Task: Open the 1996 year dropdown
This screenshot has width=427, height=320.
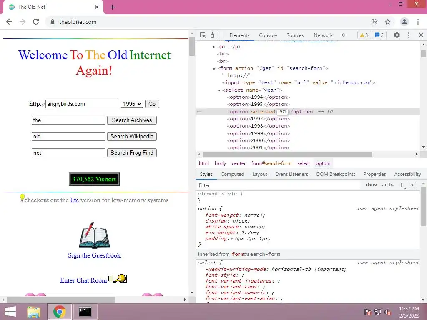Action: click(x=132, y=104)
